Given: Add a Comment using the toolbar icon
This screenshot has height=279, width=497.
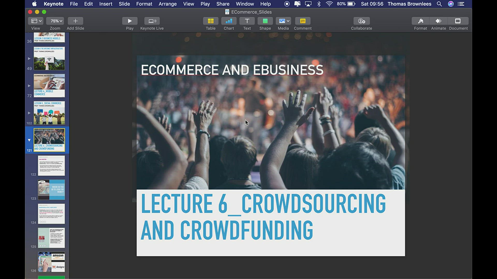Looking at the screenshot, I should coord(303,21).
